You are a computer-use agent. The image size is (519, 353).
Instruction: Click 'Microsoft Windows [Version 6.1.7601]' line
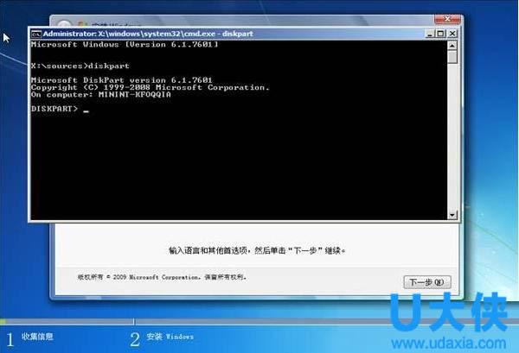pyautogui.click(x=125, y=44)
